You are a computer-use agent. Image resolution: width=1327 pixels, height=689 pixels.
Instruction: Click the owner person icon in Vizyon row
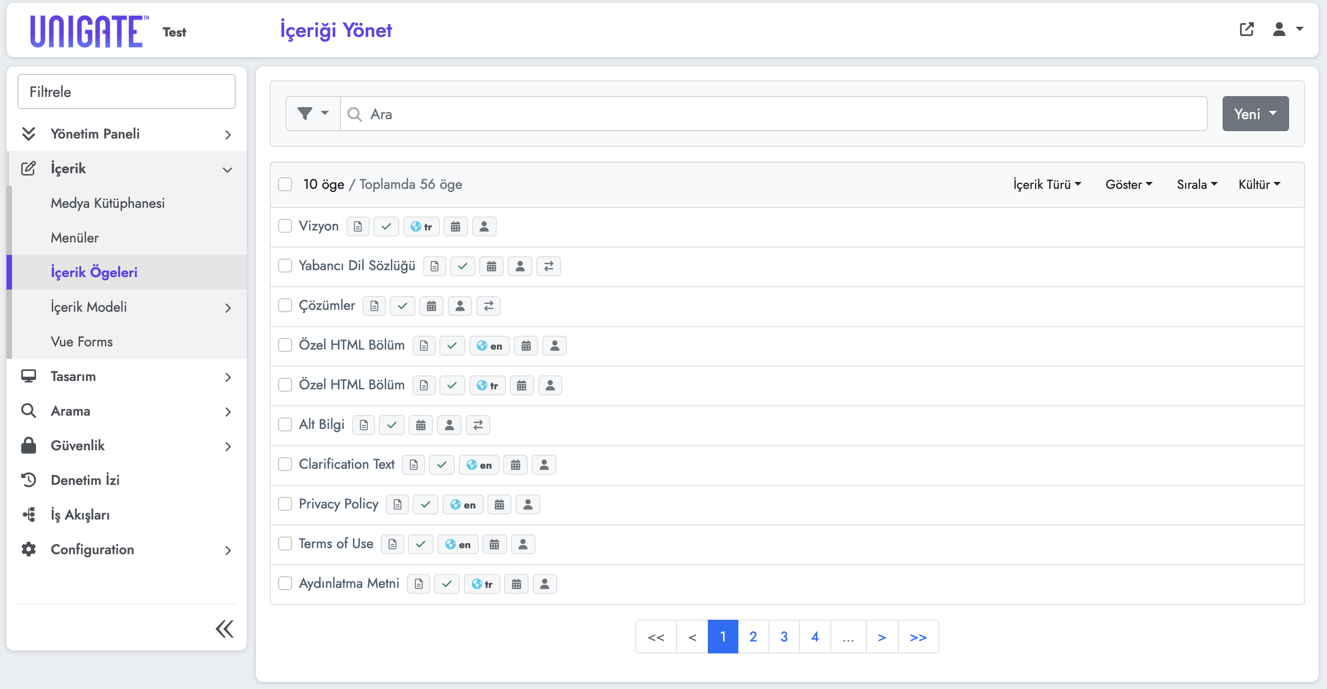pos(484,227)
